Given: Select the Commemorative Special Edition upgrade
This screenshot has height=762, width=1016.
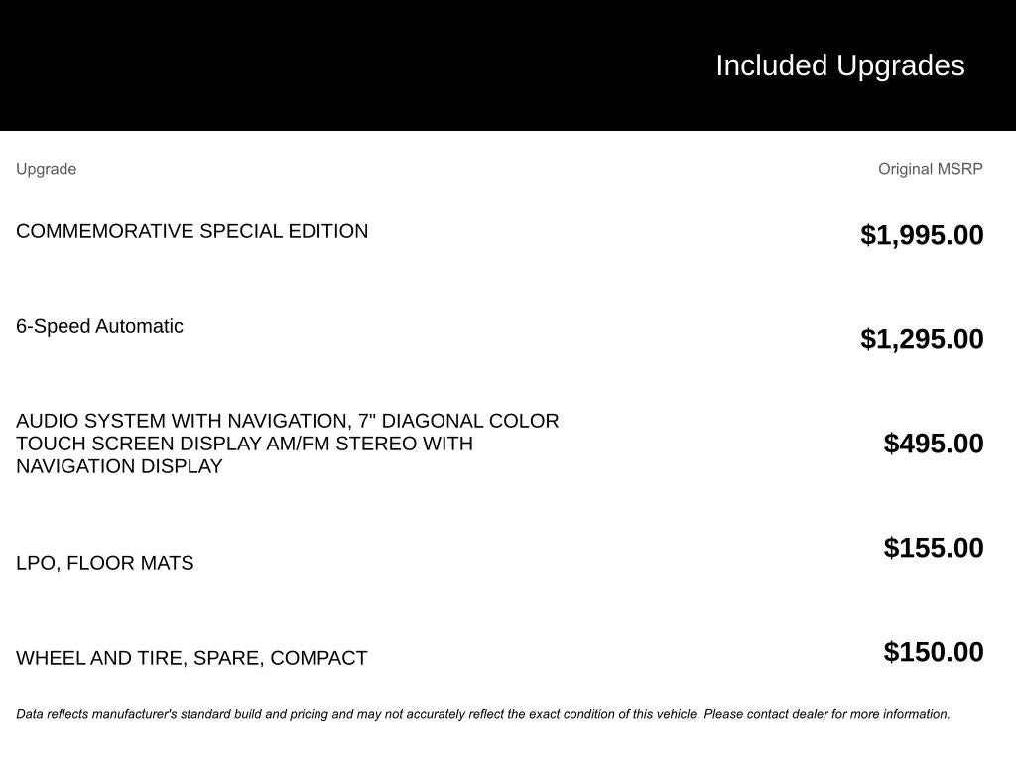Looking at the screenshot, I should click(x=191, y=231).
